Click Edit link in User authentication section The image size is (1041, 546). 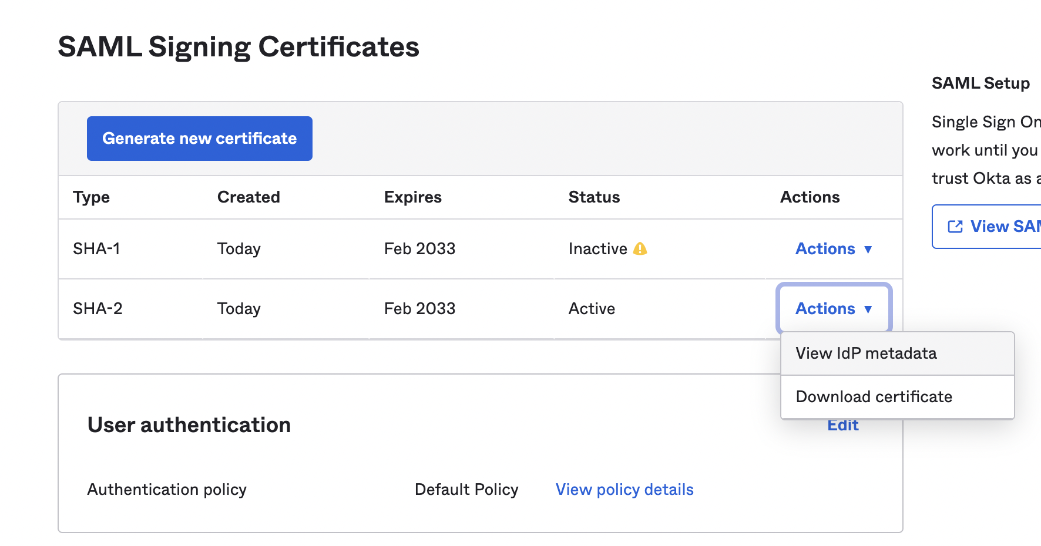tap(842, 427)
